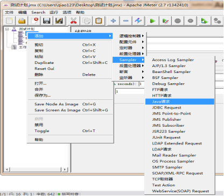Open a file with the folder icon
Screen dimensions: 224x196
(x=22, y=21)
